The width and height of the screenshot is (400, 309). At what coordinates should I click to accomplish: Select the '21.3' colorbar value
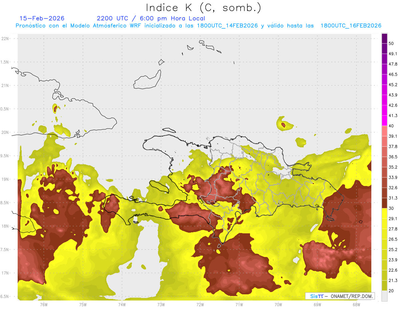click(x=393, y=281)
